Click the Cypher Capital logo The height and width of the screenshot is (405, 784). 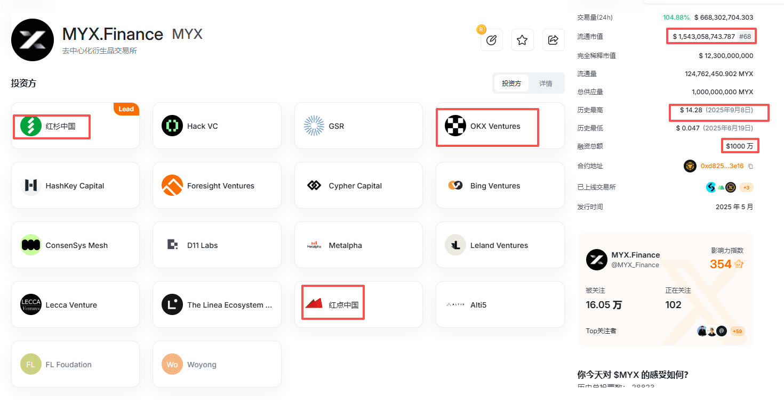coord(314,186)
